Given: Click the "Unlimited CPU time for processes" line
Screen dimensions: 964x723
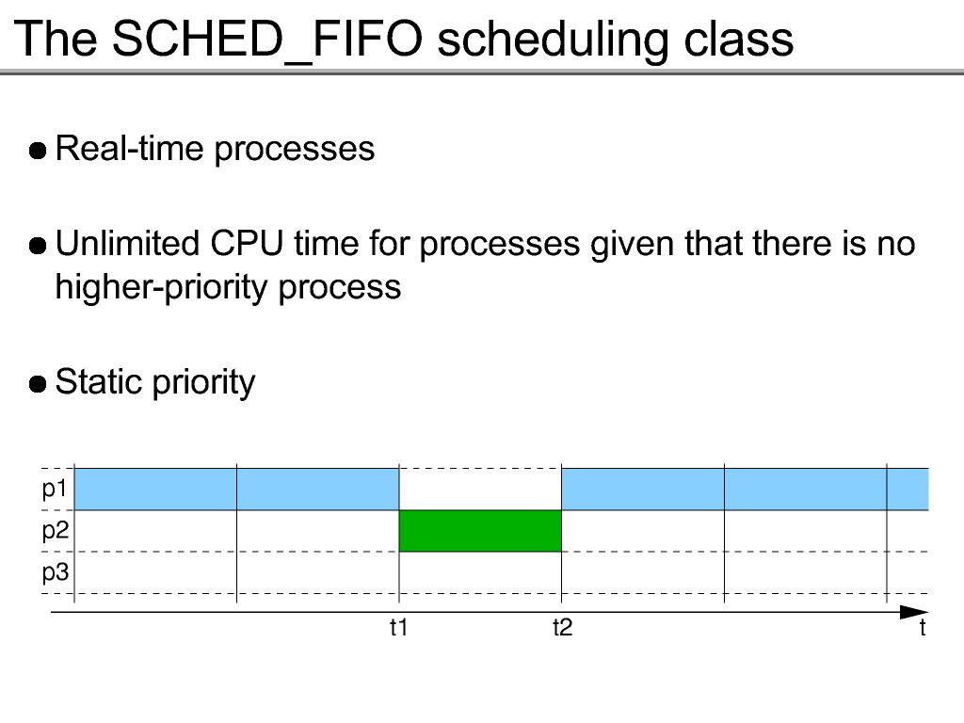Looking at the screenshot, I should click(x=485, y=245).
